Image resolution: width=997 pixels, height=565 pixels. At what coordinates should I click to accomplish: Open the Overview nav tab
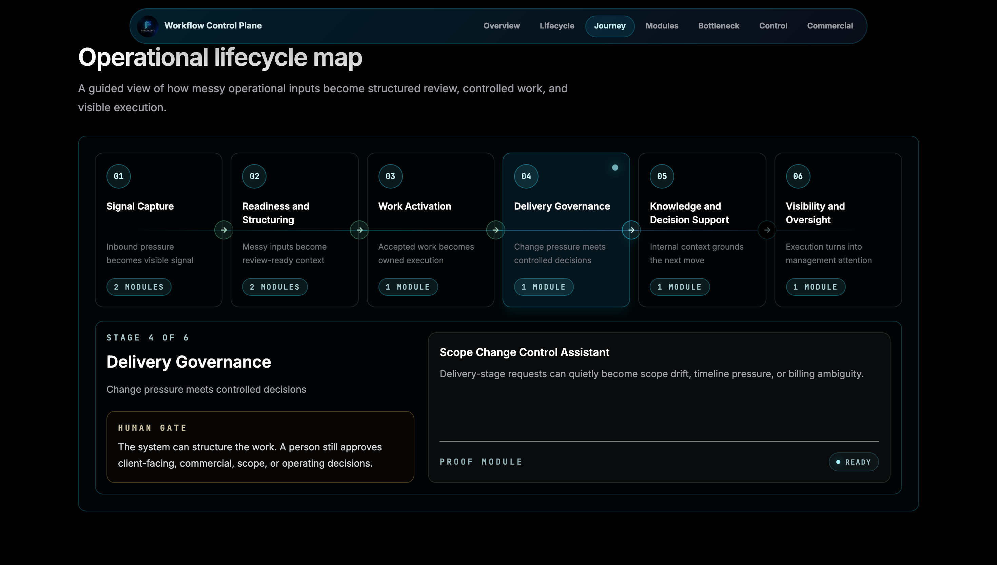[x=502, y=26]
